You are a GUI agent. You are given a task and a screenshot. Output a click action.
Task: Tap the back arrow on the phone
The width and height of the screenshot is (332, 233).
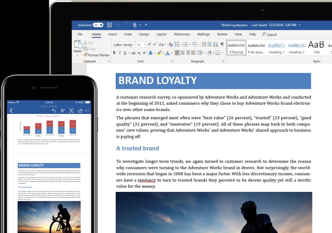(x=11, y=110)
